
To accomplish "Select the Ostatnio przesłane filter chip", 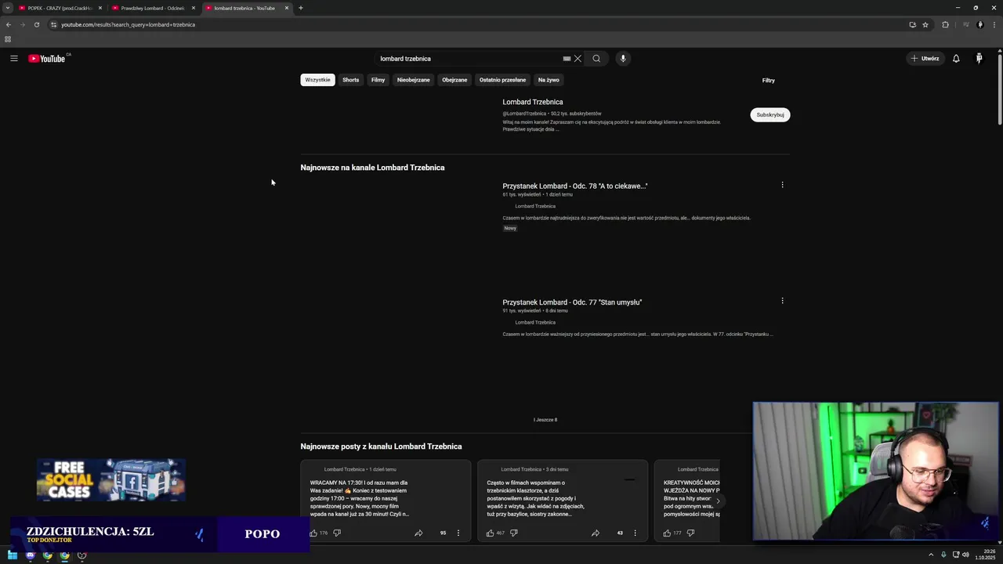I will coord(502,80).
